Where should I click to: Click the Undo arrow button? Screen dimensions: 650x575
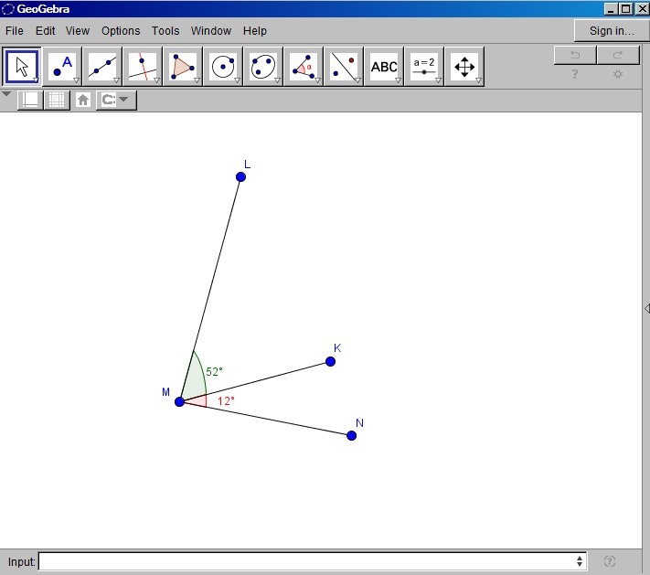(575, 55)
